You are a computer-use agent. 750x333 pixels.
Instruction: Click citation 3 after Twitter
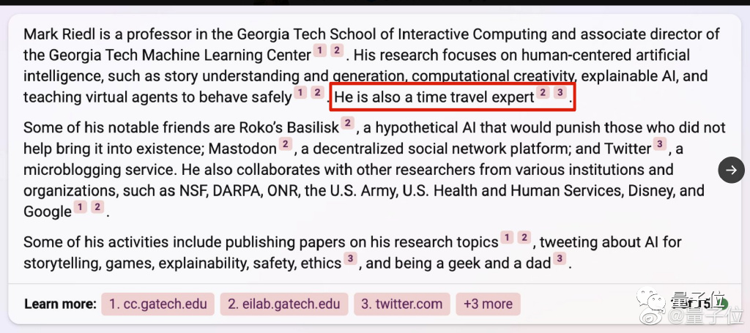[660, 143]
